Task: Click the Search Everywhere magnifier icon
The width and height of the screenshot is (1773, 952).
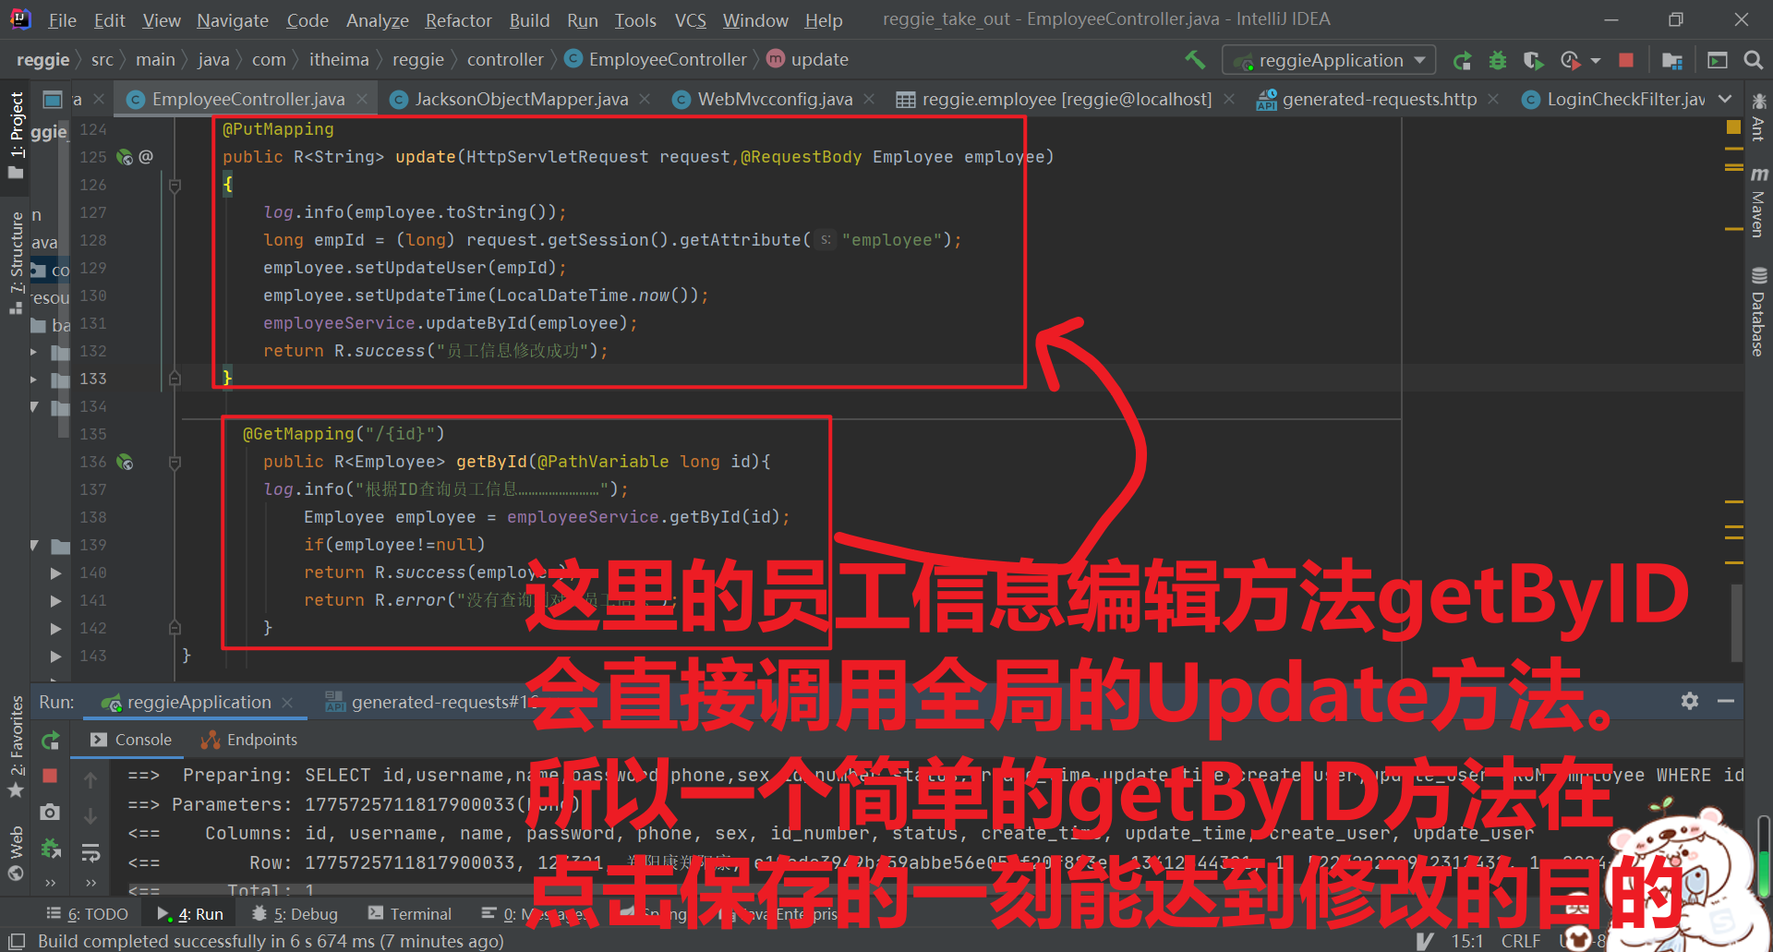Action: 1753,60
